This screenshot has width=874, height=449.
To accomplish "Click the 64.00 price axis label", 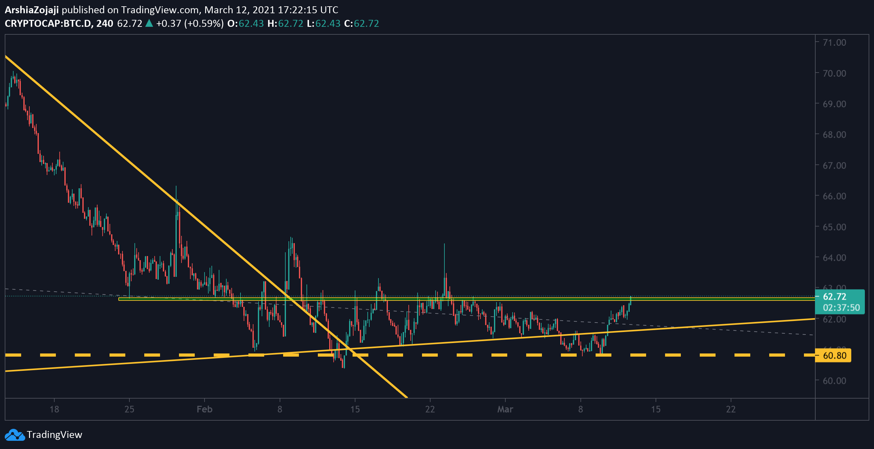I will [x=834, y=258].
